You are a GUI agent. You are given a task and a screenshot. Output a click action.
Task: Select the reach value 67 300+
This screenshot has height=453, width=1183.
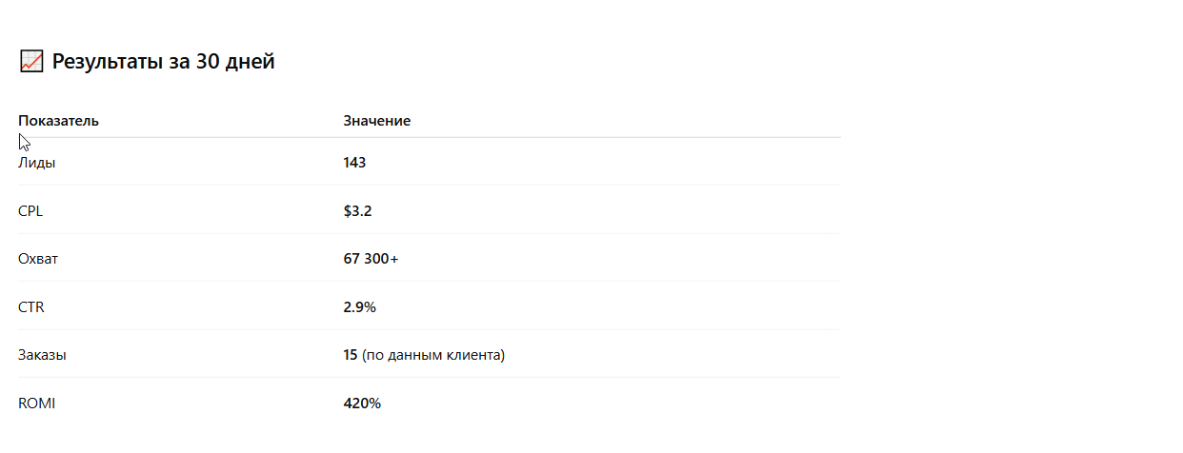[x=371, y=259]
